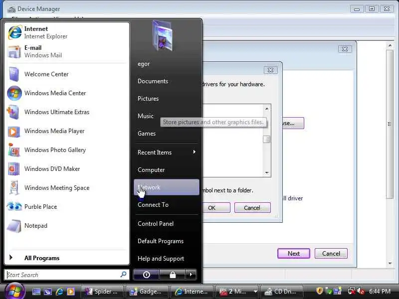399x299 pixels.
Task: Open the Welcome Center icon
Action: (13, 74)
